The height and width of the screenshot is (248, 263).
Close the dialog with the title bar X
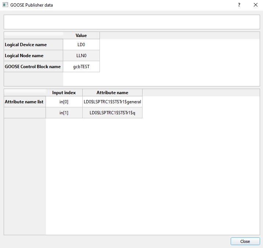click(256, 5)
